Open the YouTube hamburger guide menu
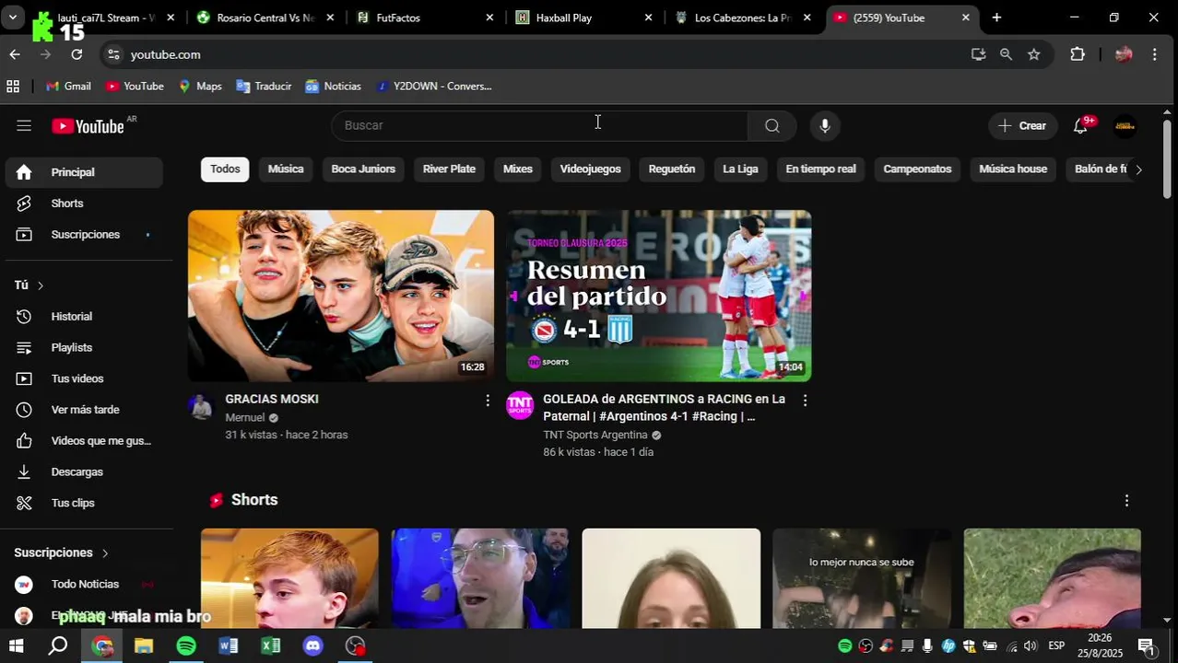Viewport: 1178px width, 663px height. click(x=24, y=126)
